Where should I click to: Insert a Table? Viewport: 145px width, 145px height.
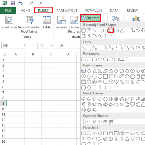47,22
